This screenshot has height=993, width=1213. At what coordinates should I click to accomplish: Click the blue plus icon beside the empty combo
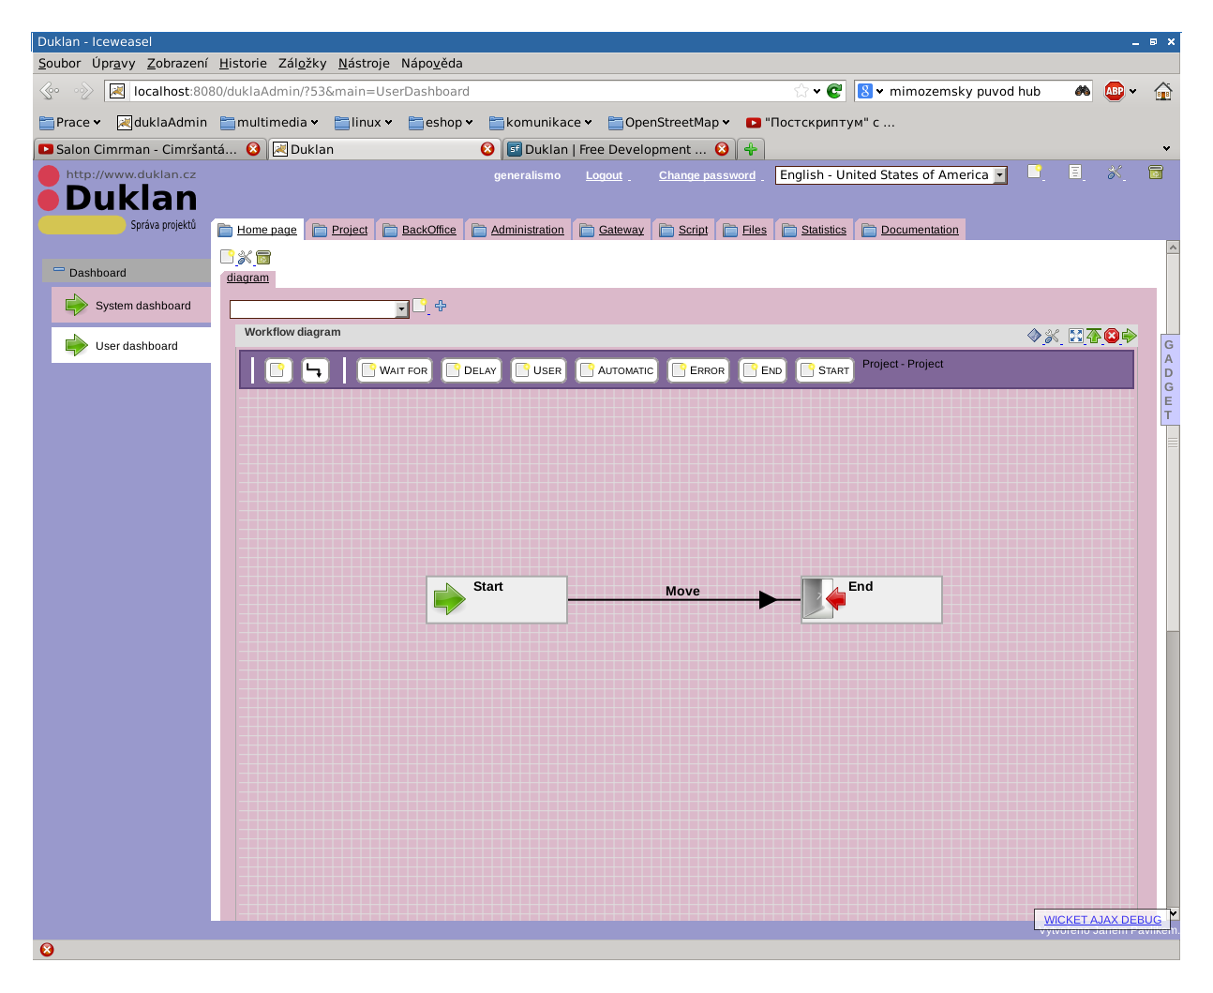(440, 306)
